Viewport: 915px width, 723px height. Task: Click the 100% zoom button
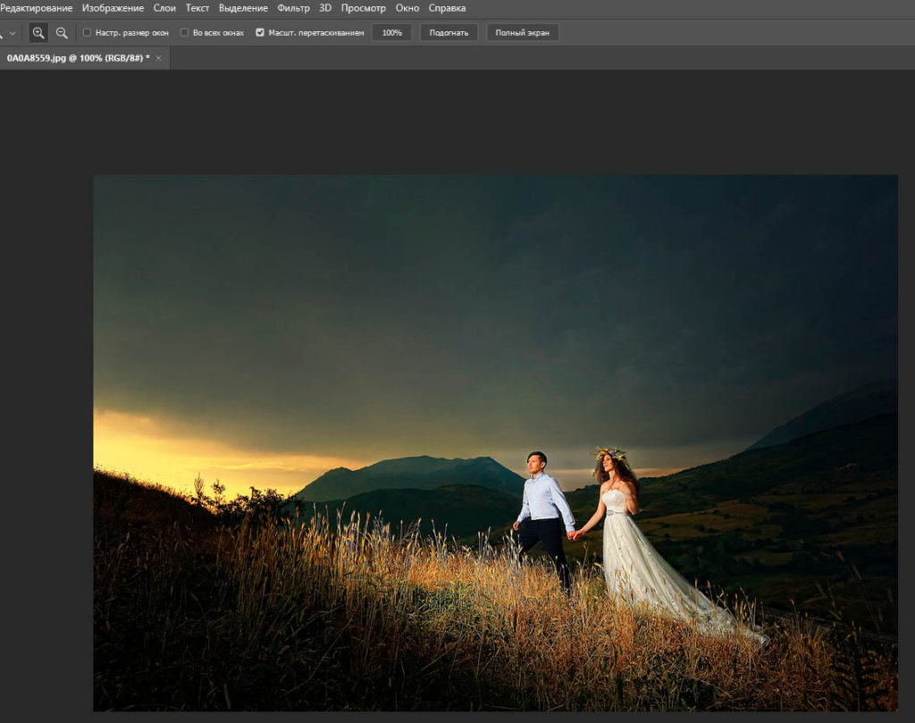coord(392,33)
